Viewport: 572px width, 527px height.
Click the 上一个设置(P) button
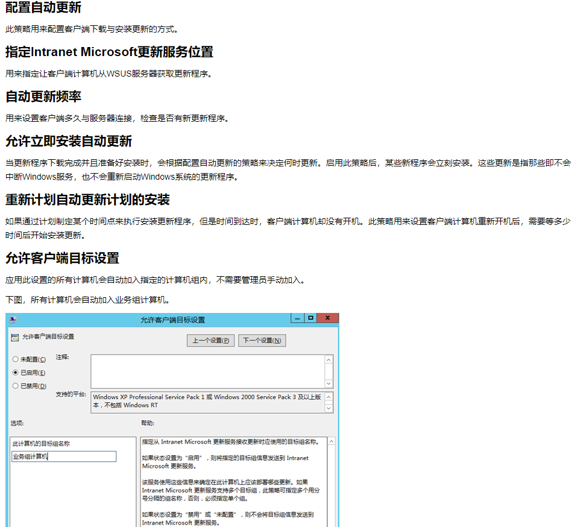tap(210, 341)
